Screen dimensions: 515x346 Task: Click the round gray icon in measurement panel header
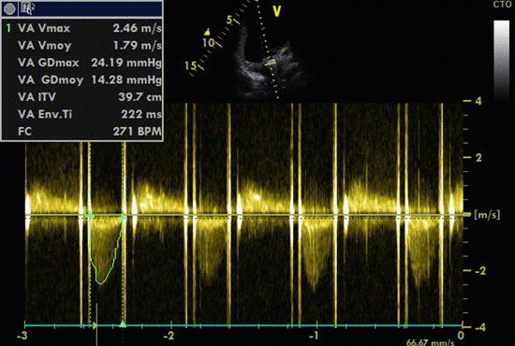pyautogui.click(x=10, y=8)
